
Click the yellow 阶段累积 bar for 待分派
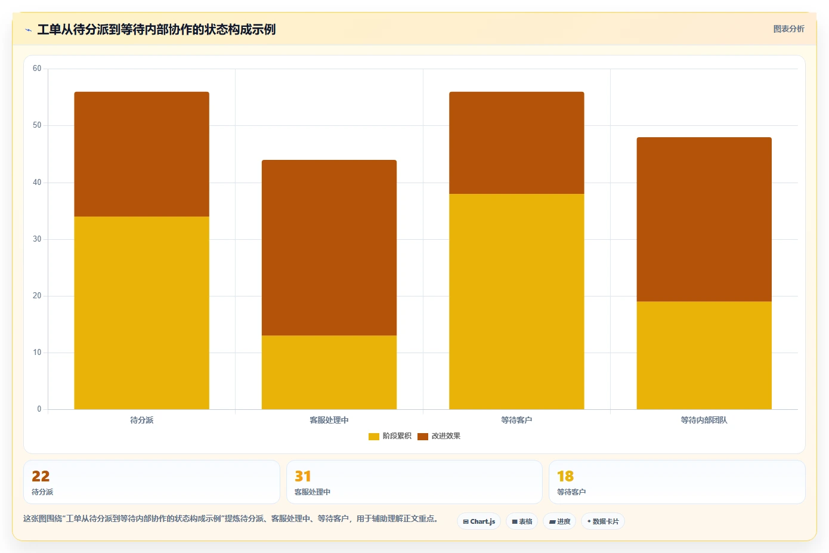(141, 313)
